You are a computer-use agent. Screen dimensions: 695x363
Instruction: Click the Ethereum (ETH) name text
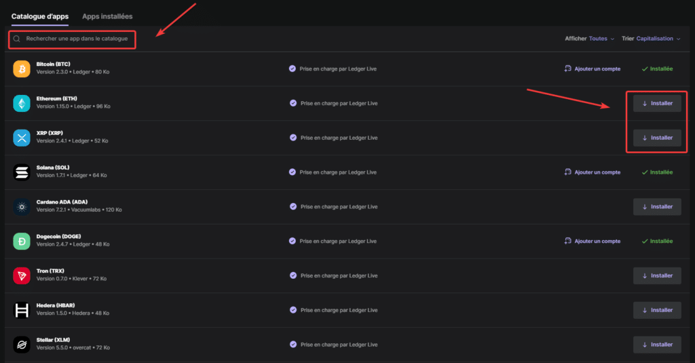(57, 98)
